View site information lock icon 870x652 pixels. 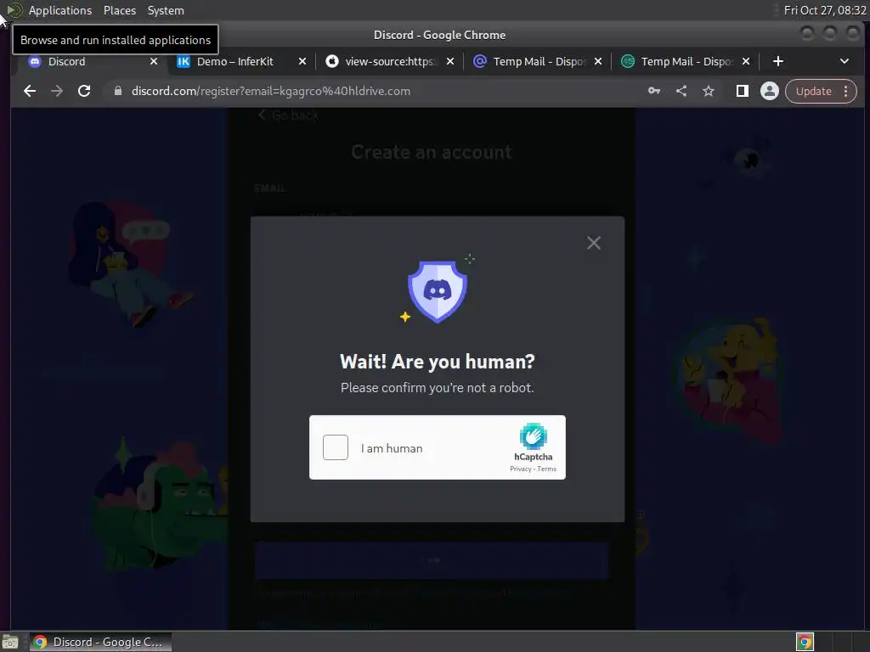[x=117, y=91]
